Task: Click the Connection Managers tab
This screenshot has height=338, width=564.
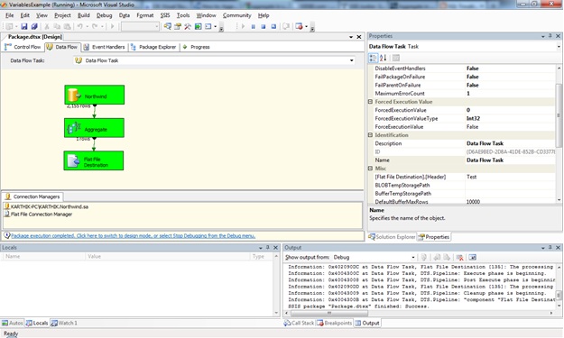Action: (32, 196)
